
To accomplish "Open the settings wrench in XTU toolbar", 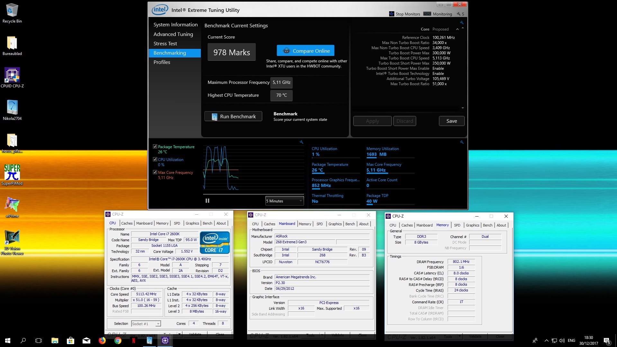I will point(459,14).
